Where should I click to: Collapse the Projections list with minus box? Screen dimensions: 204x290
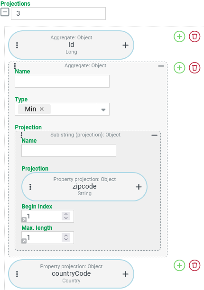pos(5,12)
